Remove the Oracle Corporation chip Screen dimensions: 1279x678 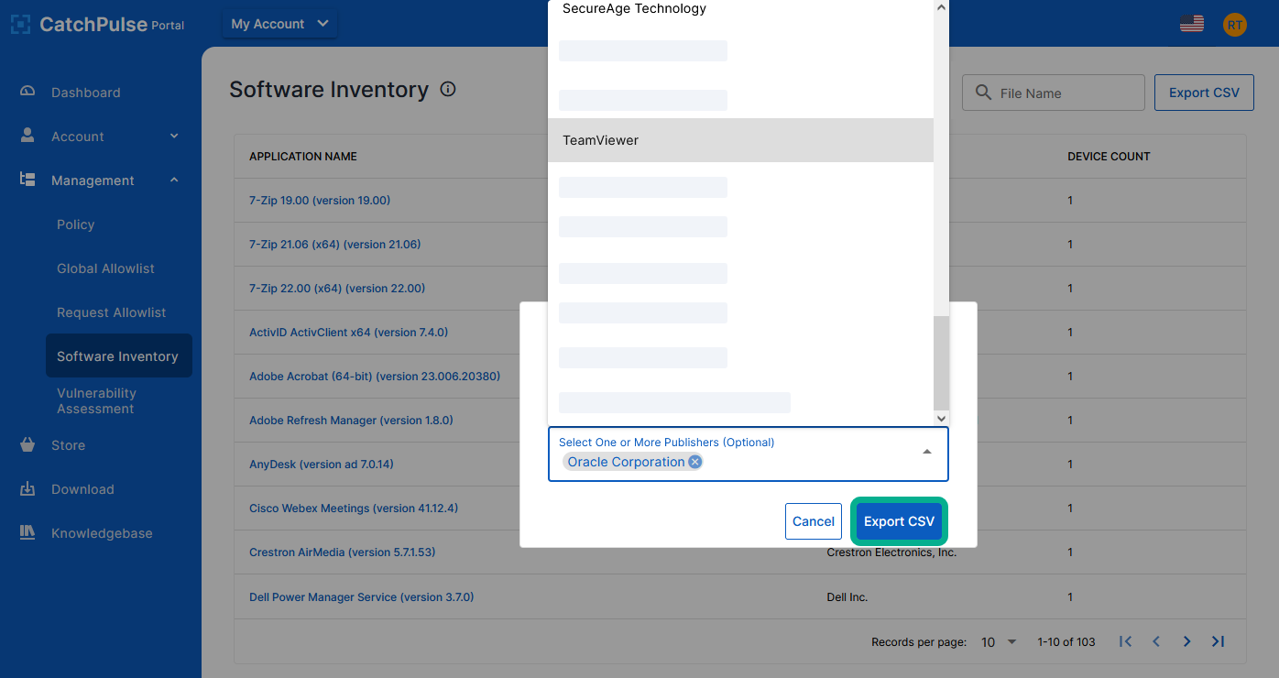695,462
